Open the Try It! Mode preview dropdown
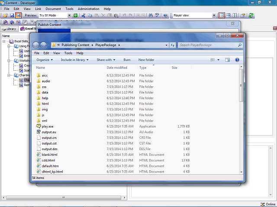 coord(69,16)
